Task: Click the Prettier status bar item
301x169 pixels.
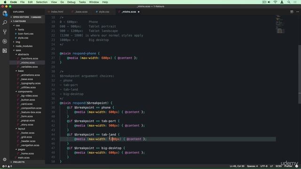Action: coord(288,166)
